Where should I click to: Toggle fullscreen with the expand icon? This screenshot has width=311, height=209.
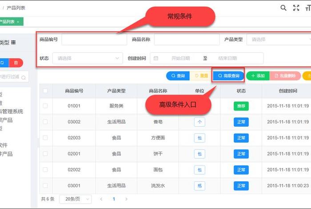coord(296,8)
